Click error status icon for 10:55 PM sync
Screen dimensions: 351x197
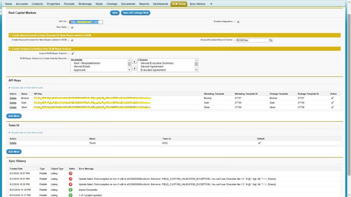70,184
